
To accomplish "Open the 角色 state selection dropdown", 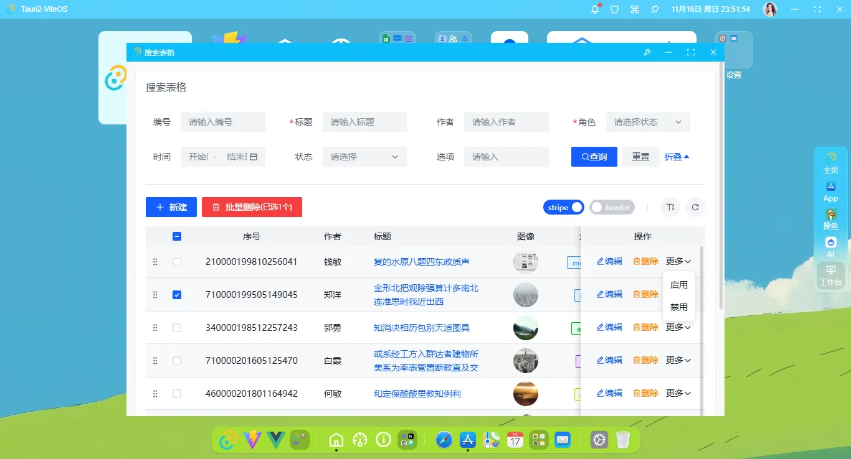I will pos(648,122).
